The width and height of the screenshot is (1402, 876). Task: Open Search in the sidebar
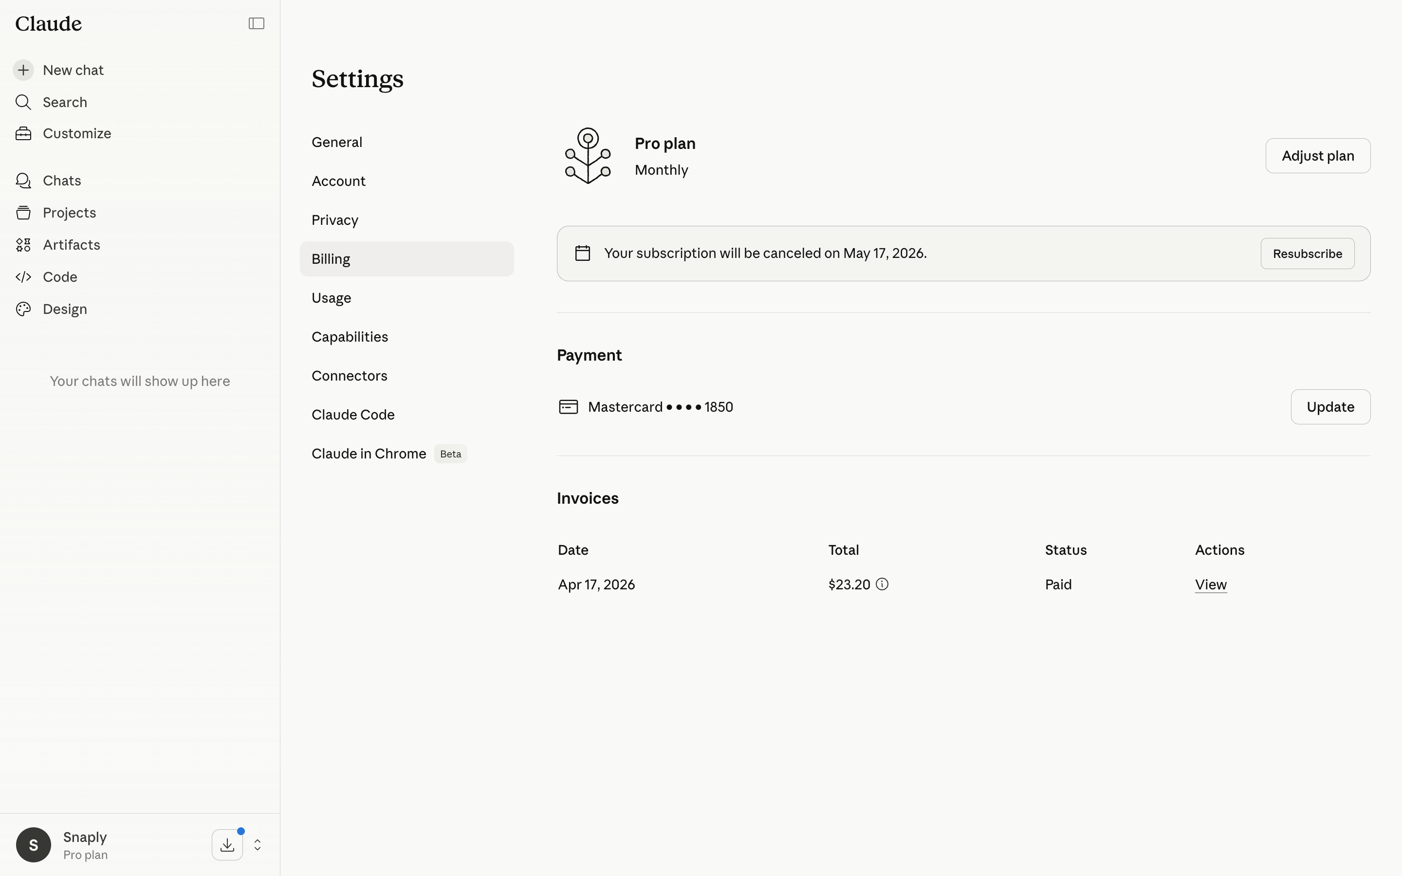pos(65,102)
